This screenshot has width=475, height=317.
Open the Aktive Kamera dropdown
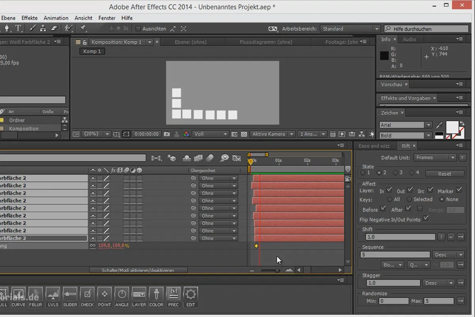[x=272, y=134]
